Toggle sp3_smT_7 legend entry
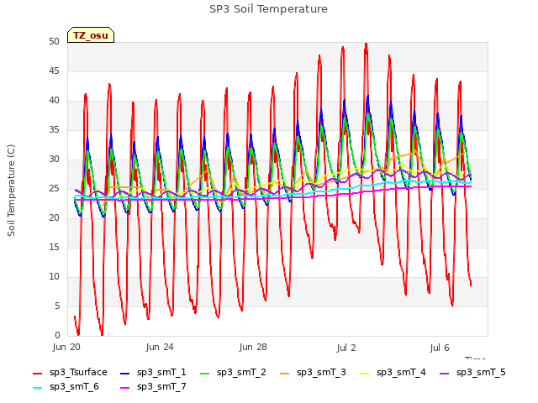This screenshot has width=538, height=403. click(153, 387)
